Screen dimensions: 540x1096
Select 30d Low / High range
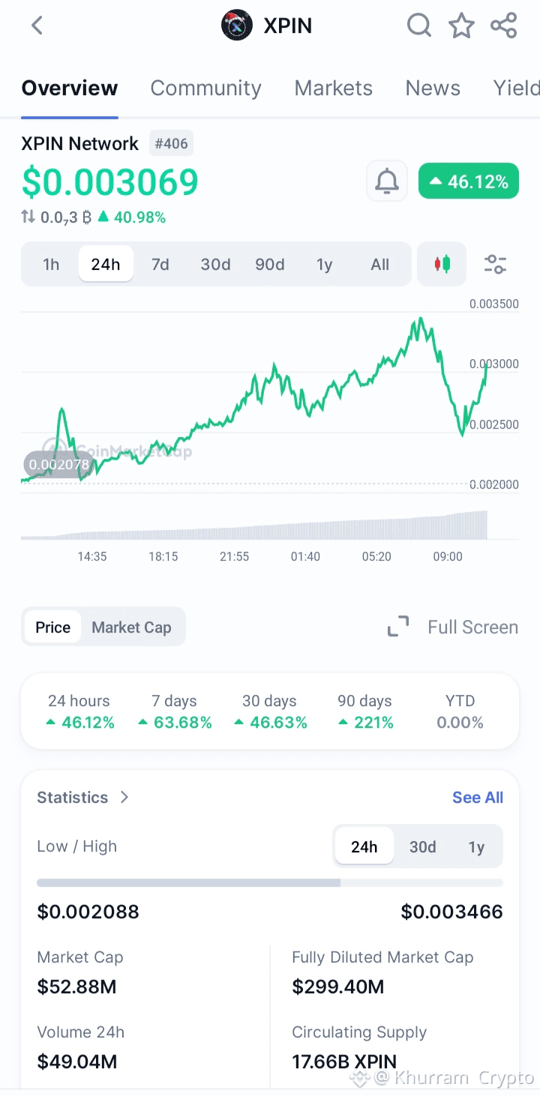click(x=422, y=847)
